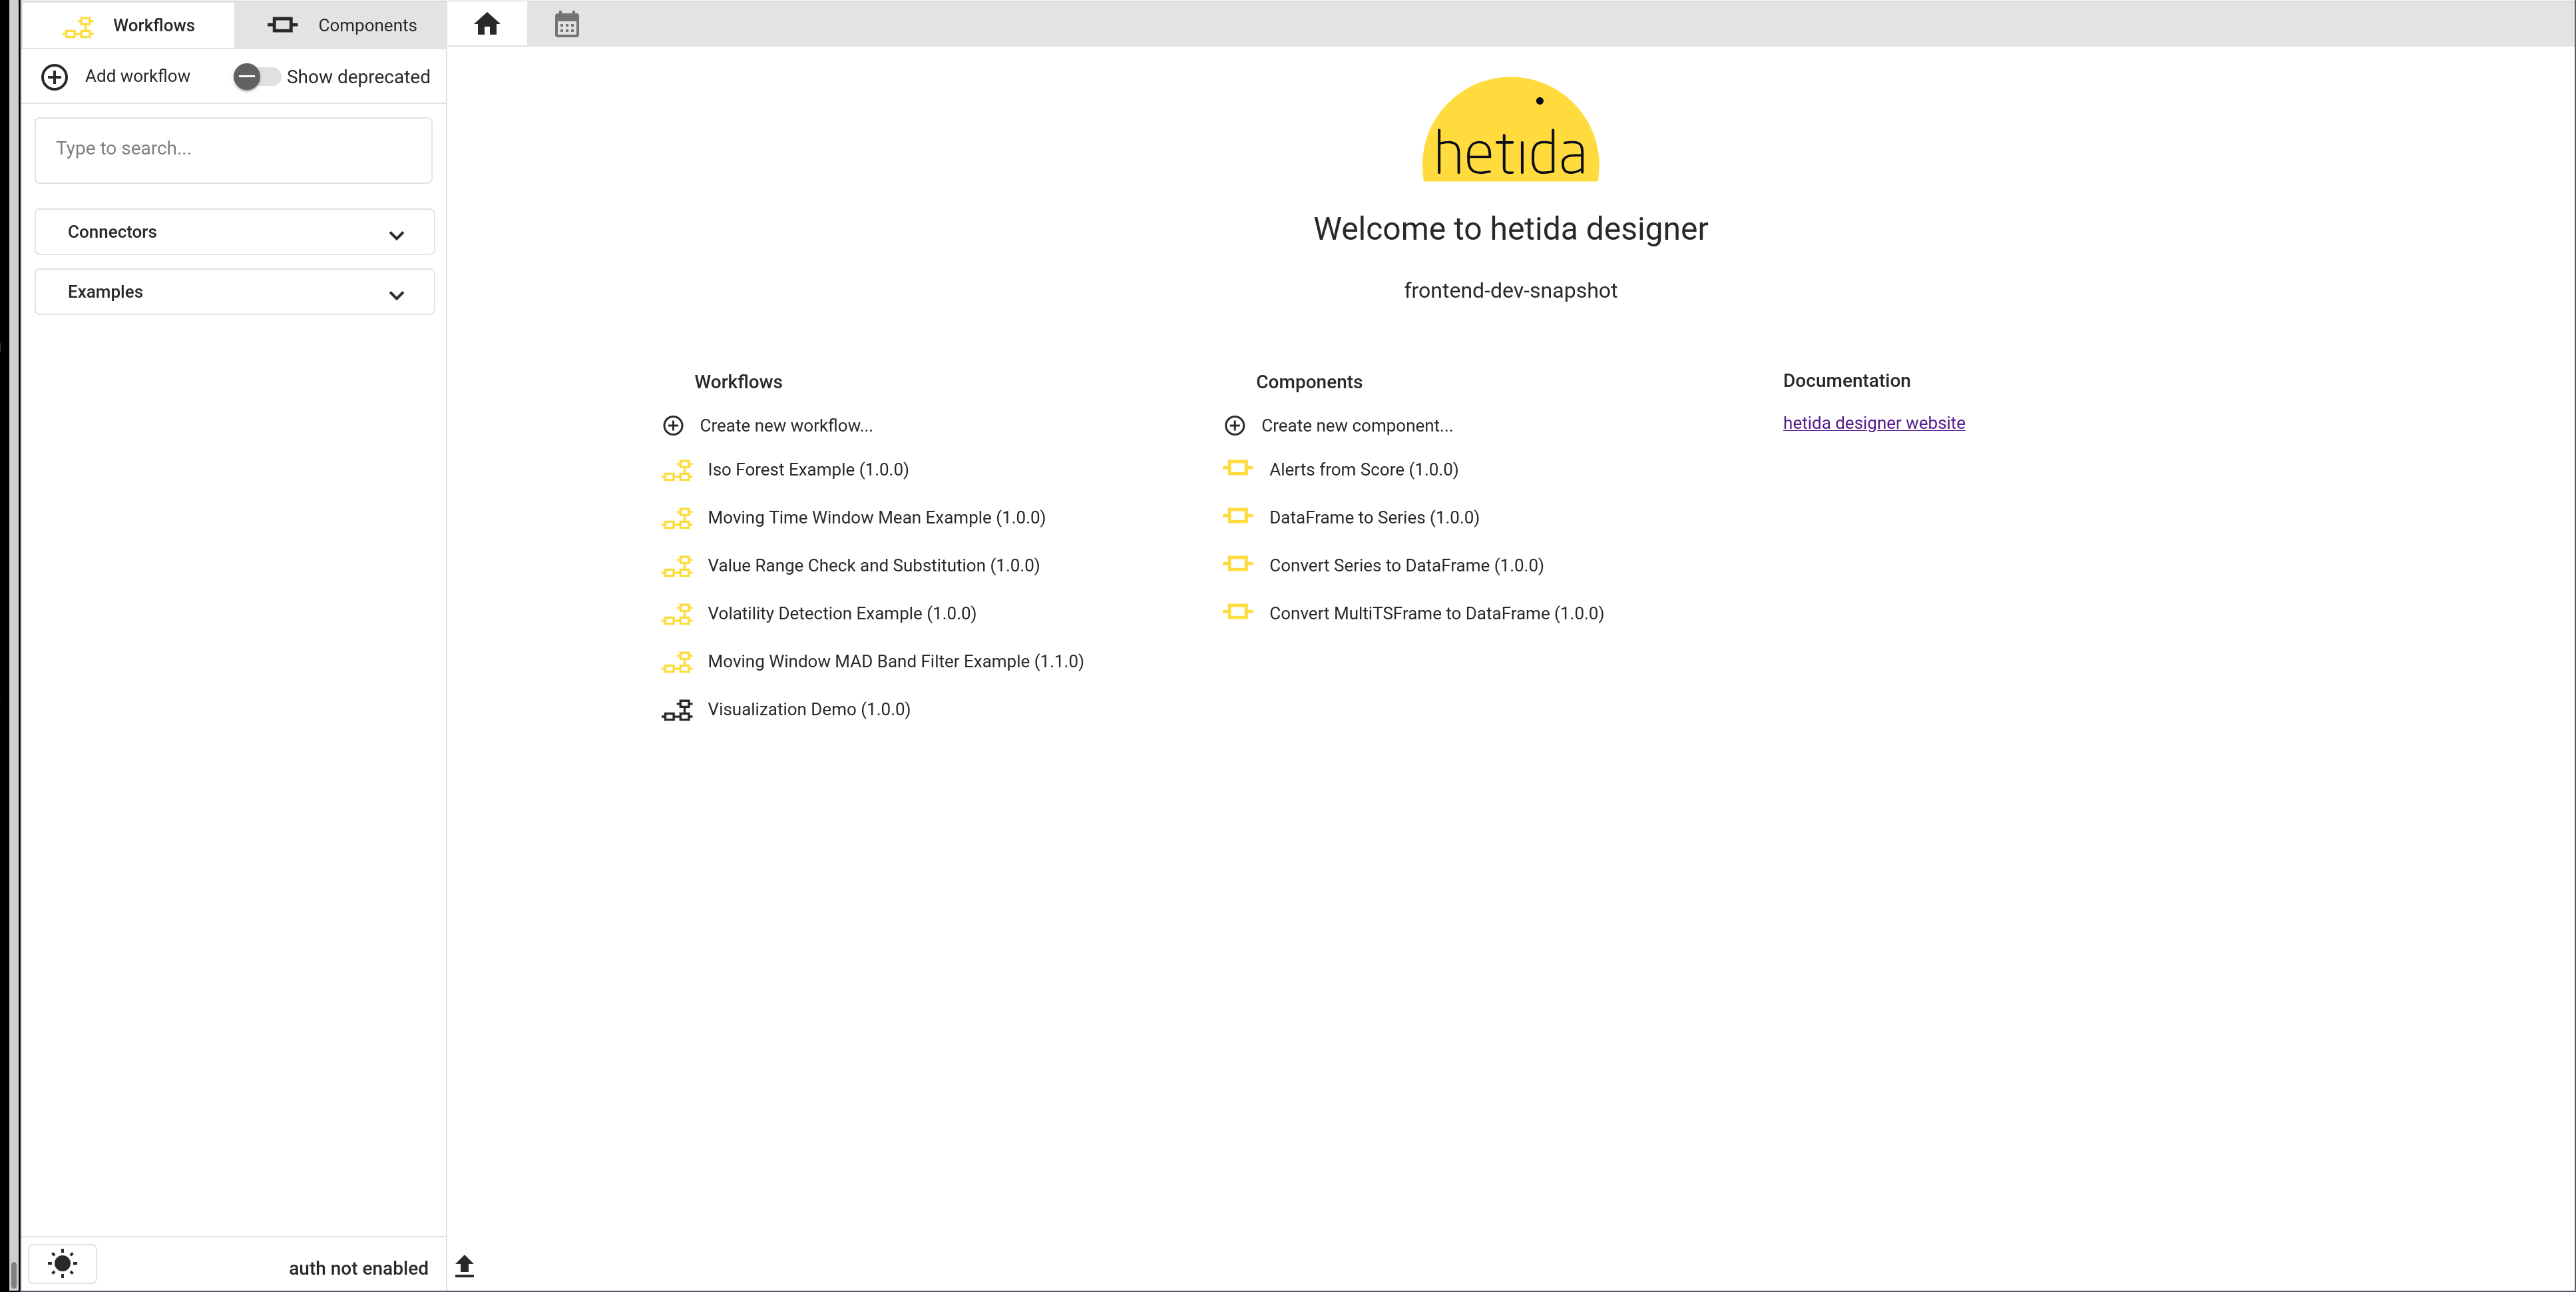The image size is (2576, 1292).
Task: Click Create new workflow... link
Action: pyautogui.click(x=786, y=426)
